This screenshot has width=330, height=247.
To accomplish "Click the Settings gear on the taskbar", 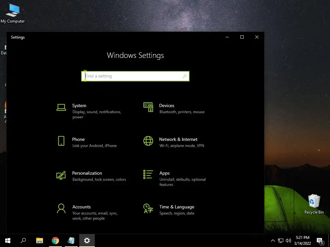I will pyautogui.click(x=87, y=241).
